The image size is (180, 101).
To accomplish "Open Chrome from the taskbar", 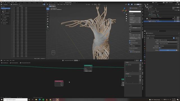I will point(50,100).
